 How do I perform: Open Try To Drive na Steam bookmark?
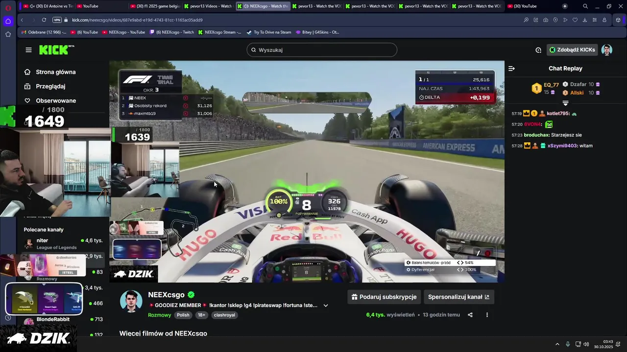tap(269, 32)
